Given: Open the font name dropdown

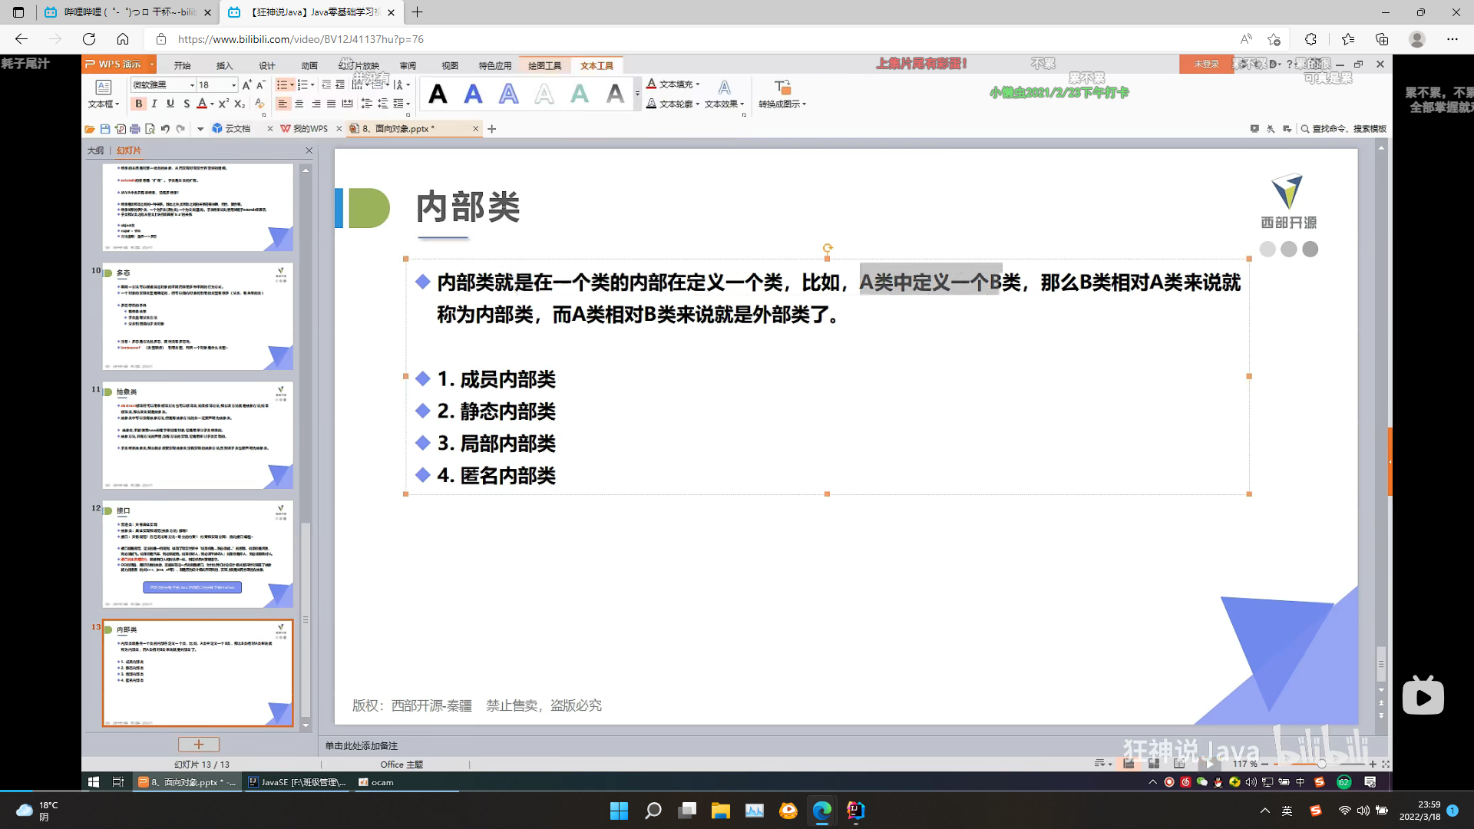Looking at the screenshot, I should coord(192,85).
